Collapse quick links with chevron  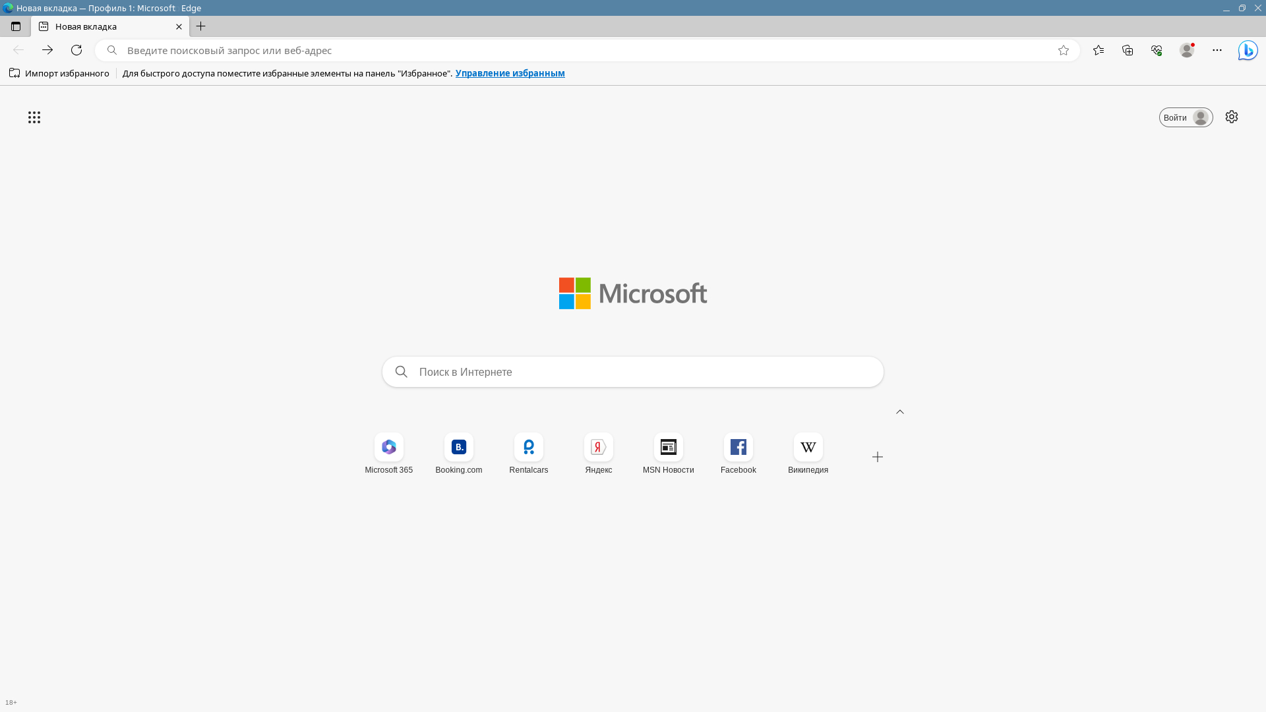point(900,412)
